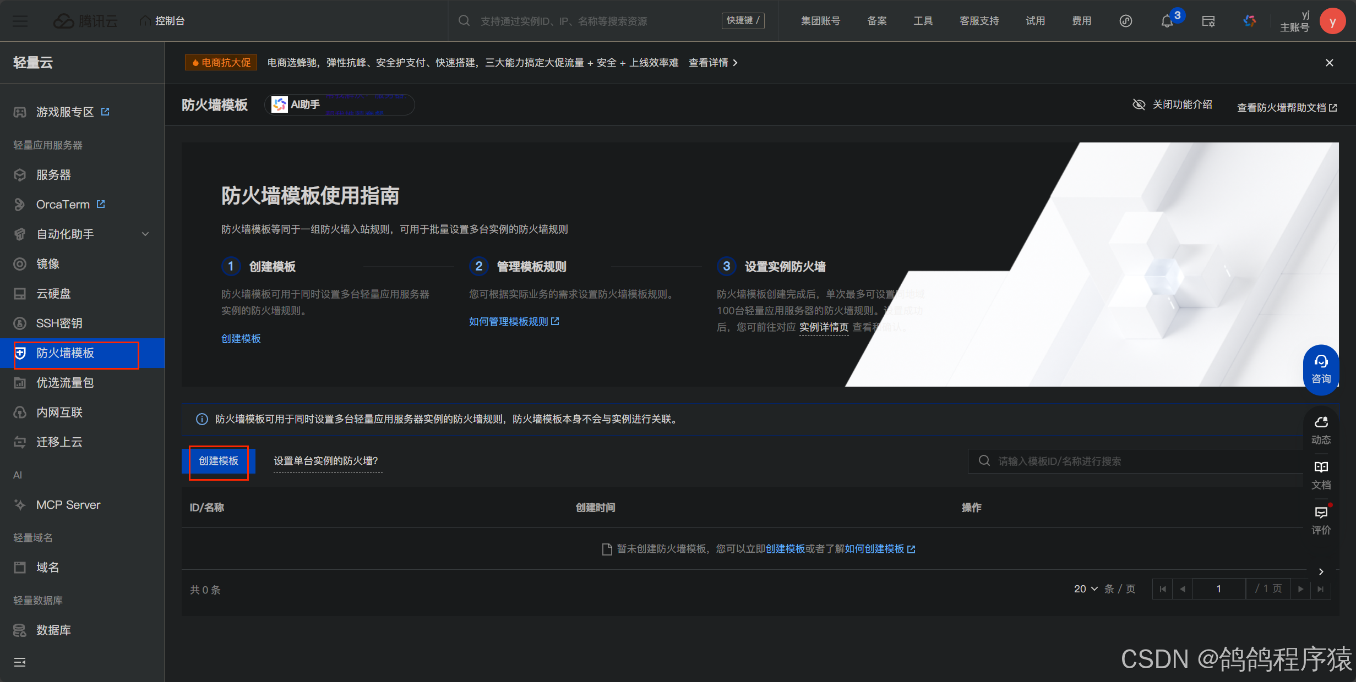Open the 动态 cloud icon panel
This screenshot has width=1356, height=682.
coord(1321,422)
